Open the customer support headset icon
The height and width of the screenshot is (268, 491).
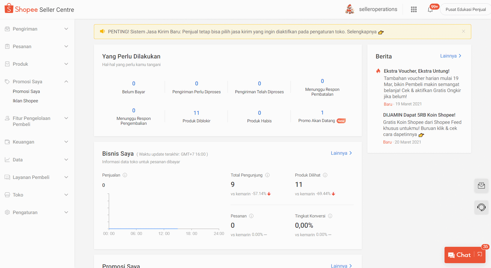481,207
